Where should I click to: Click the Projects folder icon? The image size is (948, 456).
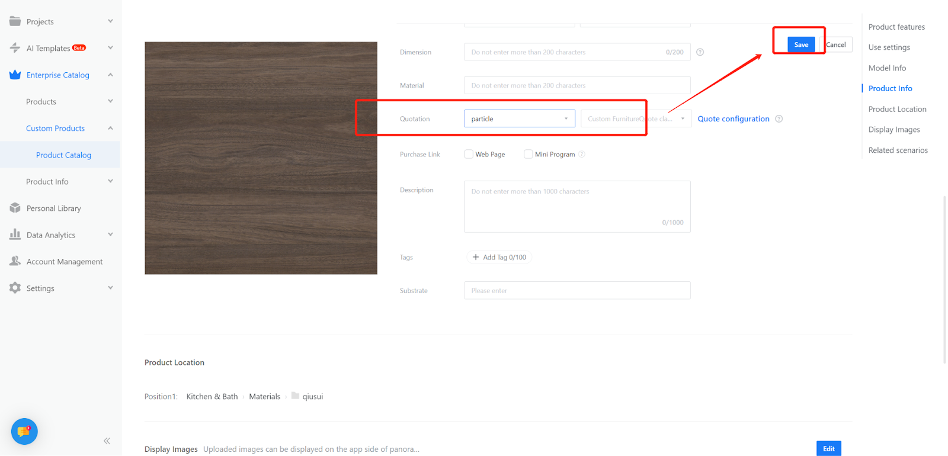pos(15,21)
